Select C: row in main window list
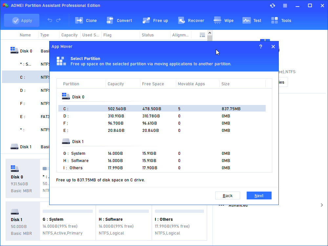Viewport: 328px width, 246px height. 26,77
